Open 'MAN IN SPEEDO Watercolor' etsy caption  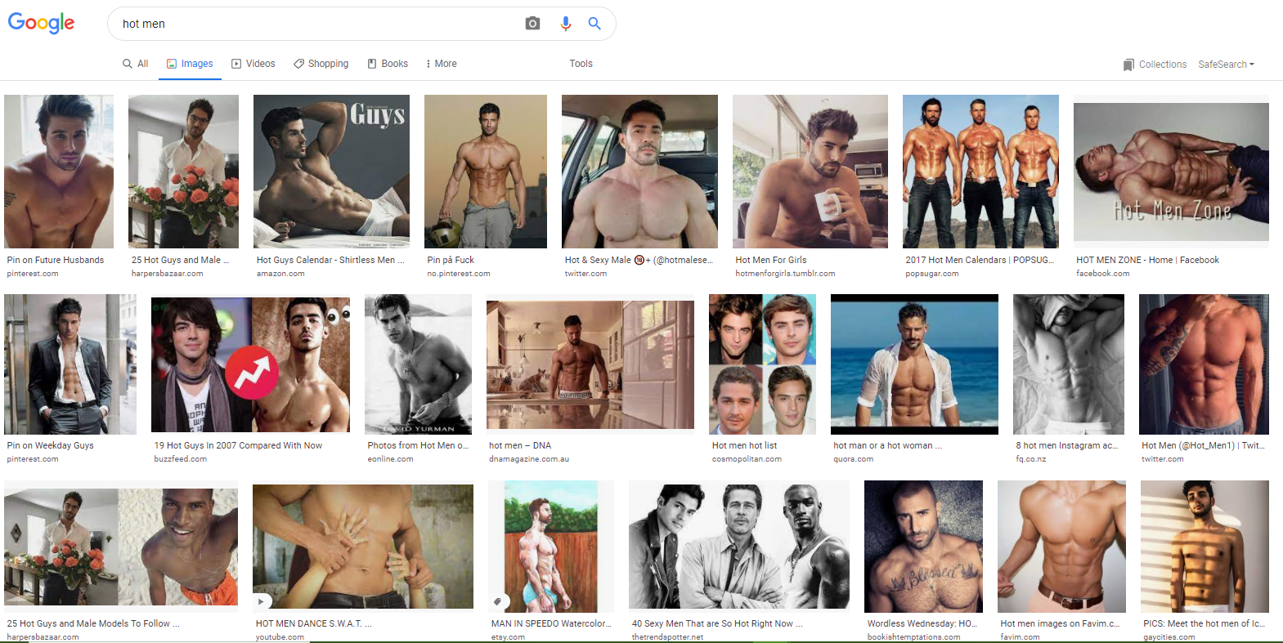pos(551,623)
